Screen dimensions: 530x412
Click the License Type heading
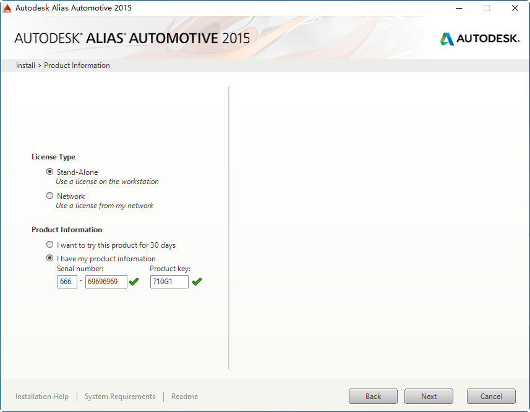53,157
